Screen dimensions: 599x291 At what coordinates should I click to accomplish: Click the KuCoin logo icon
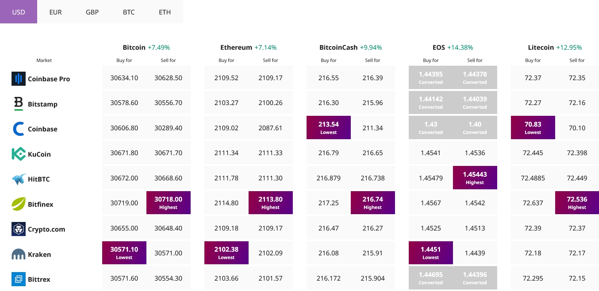pos(19,154)
